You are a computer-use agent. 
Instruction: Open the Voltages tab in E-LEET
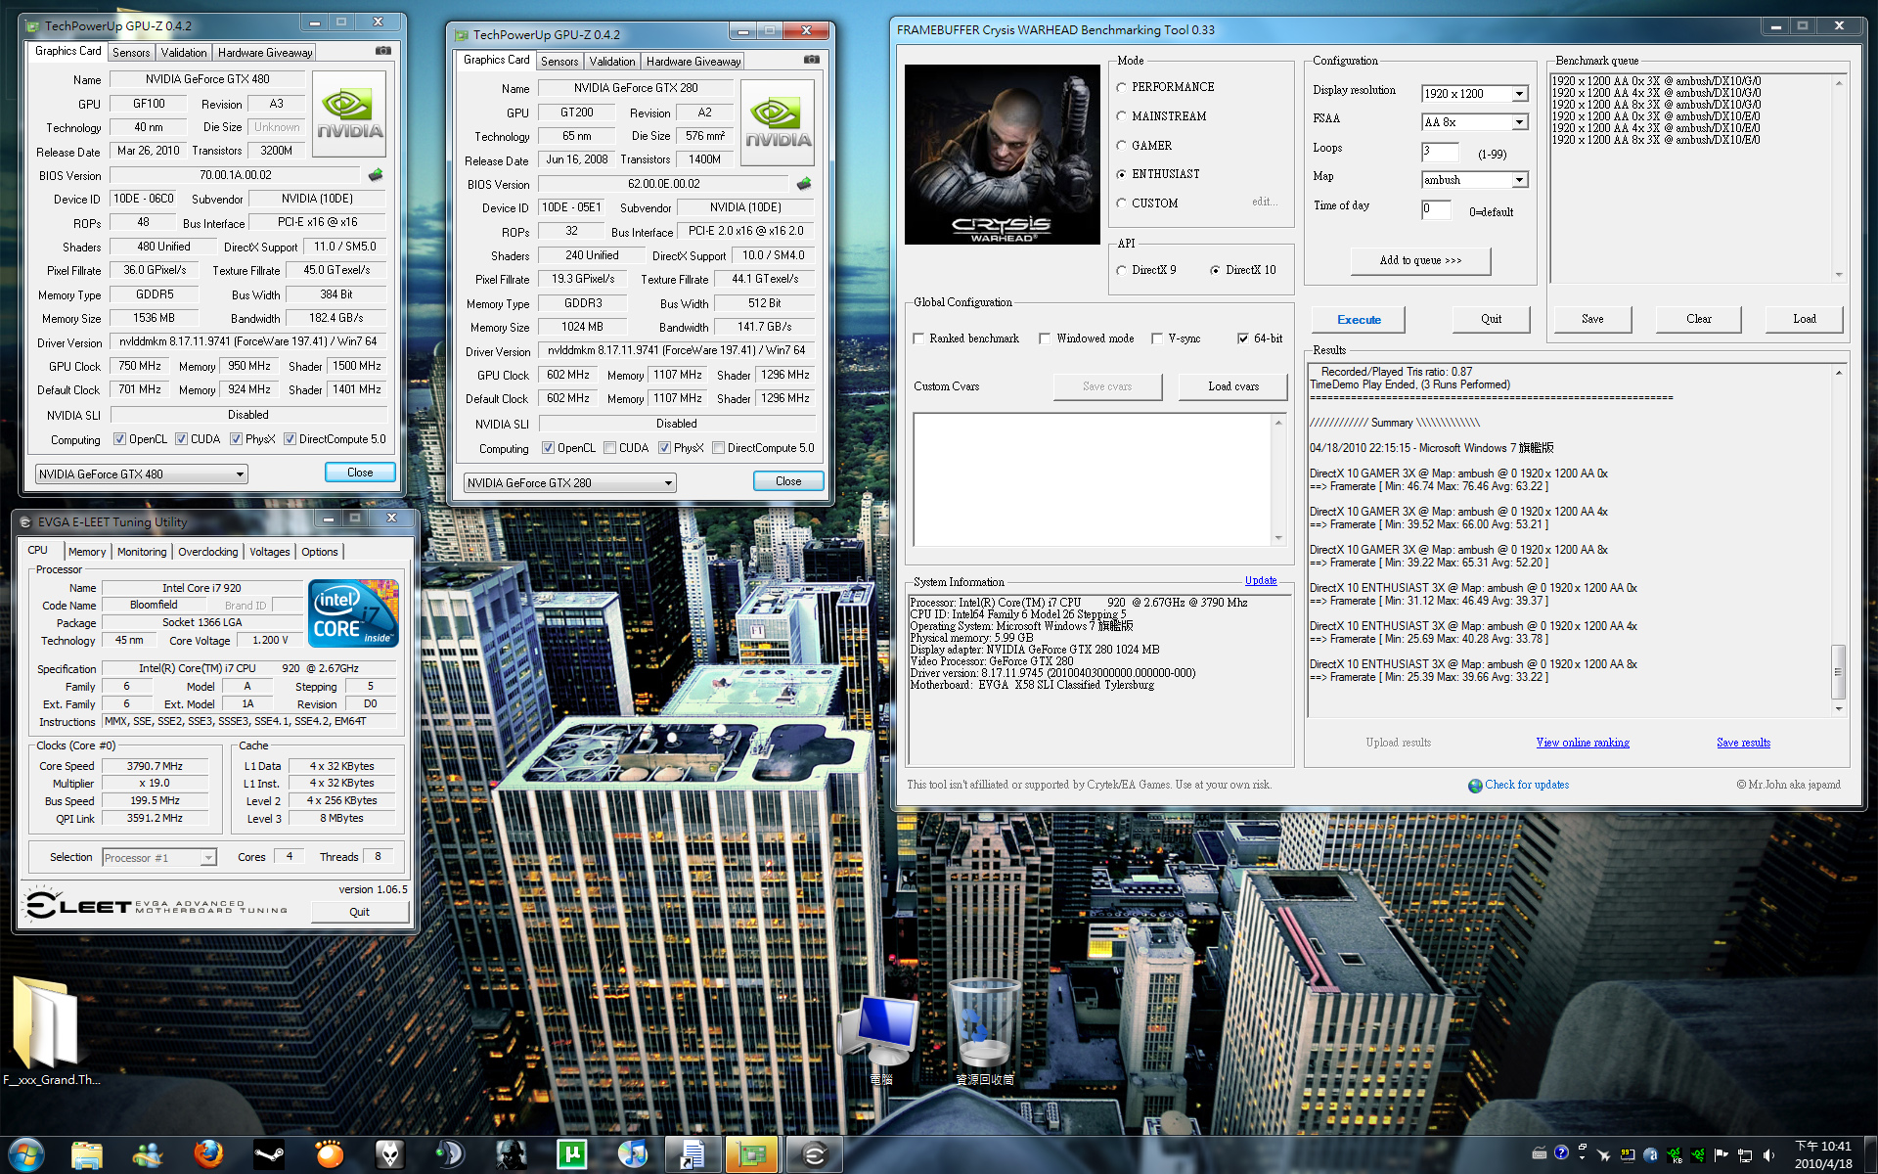269,552
